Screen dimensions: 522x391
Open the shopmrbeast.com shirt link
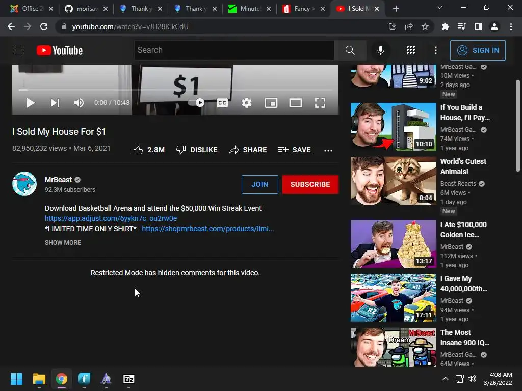click(x=208, y=229)
